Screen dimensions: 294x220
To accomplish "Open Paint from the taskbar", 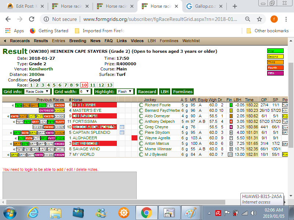I will pos(190,212).
